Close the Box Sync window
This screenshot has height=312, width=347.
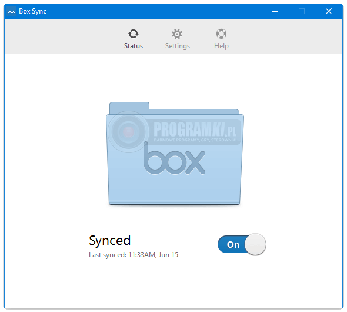coord(329,11)
